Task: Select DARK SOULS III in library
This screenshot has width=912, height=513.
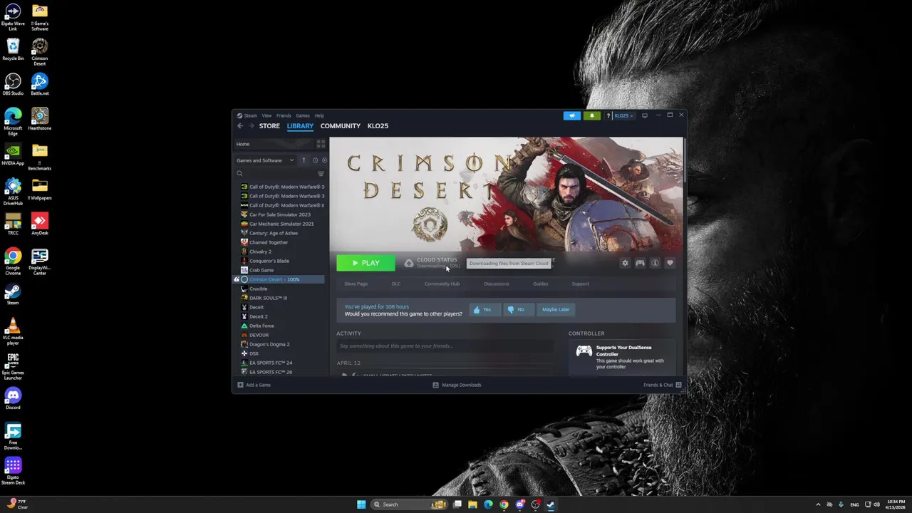Action: click(268, 298)
